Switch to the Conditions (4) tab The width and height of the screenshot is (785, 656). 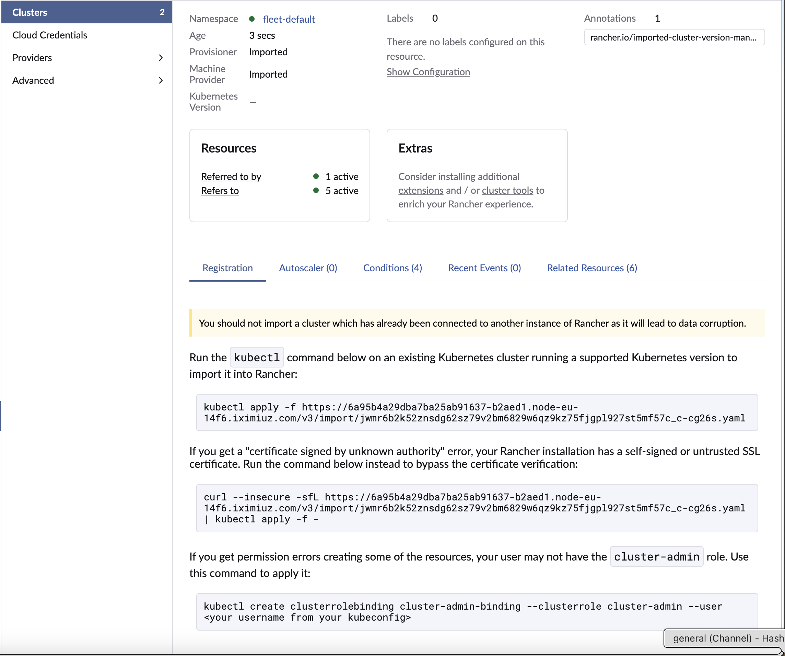point(392,268)
